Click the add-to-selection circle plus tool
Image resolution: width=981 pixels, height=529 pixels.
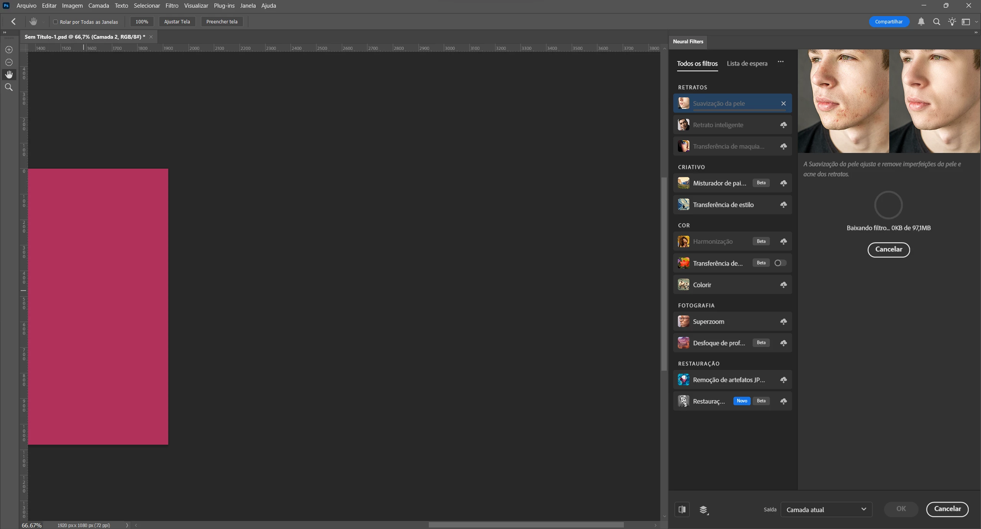coord(9,50)
